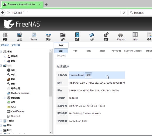Select CAs icon in tree
This screenshot has height=136, width=152.
pos(9,107)
